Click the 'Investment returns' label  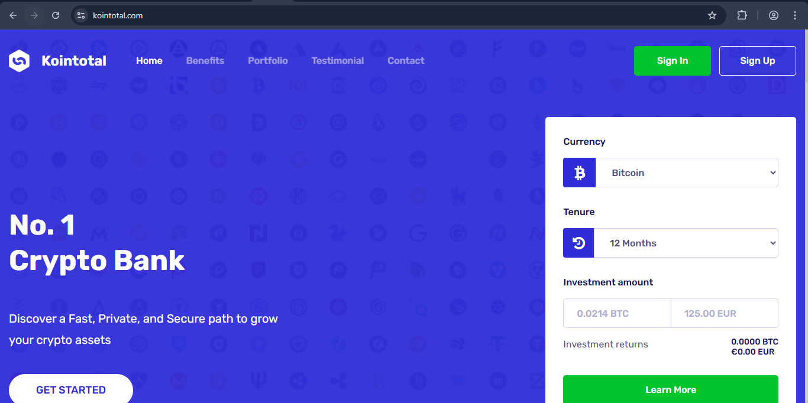click(606, 344)
